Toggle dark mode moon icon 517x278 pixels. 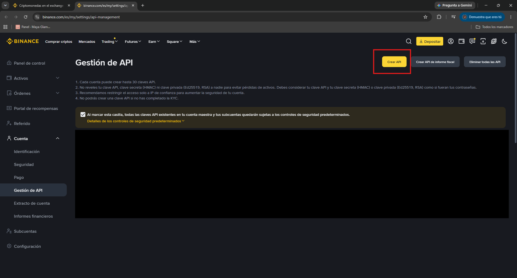point(504,41)
